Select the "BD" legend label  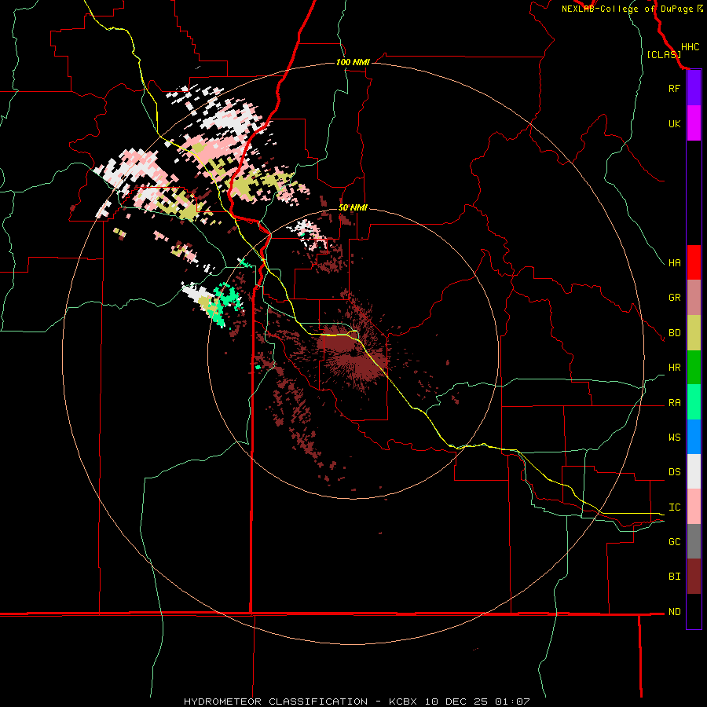(674, 333)
